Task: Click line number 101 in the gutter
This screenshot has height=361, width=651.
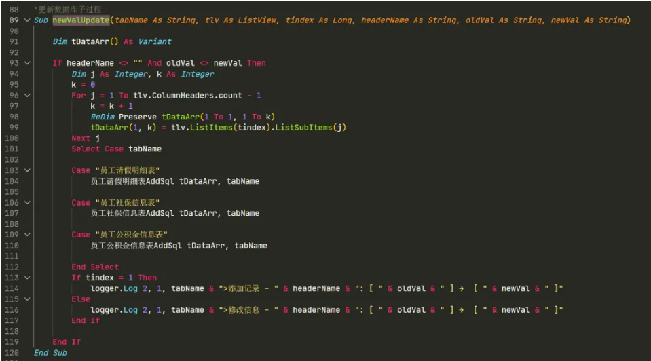Action: 12,149
